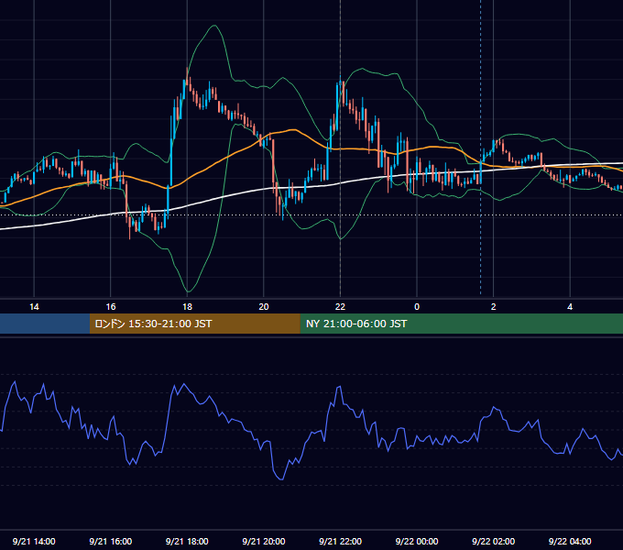This screenshot has height=550, width=623.
Task: Click the 9/22 00:00 date label
Action: [417, 541]
